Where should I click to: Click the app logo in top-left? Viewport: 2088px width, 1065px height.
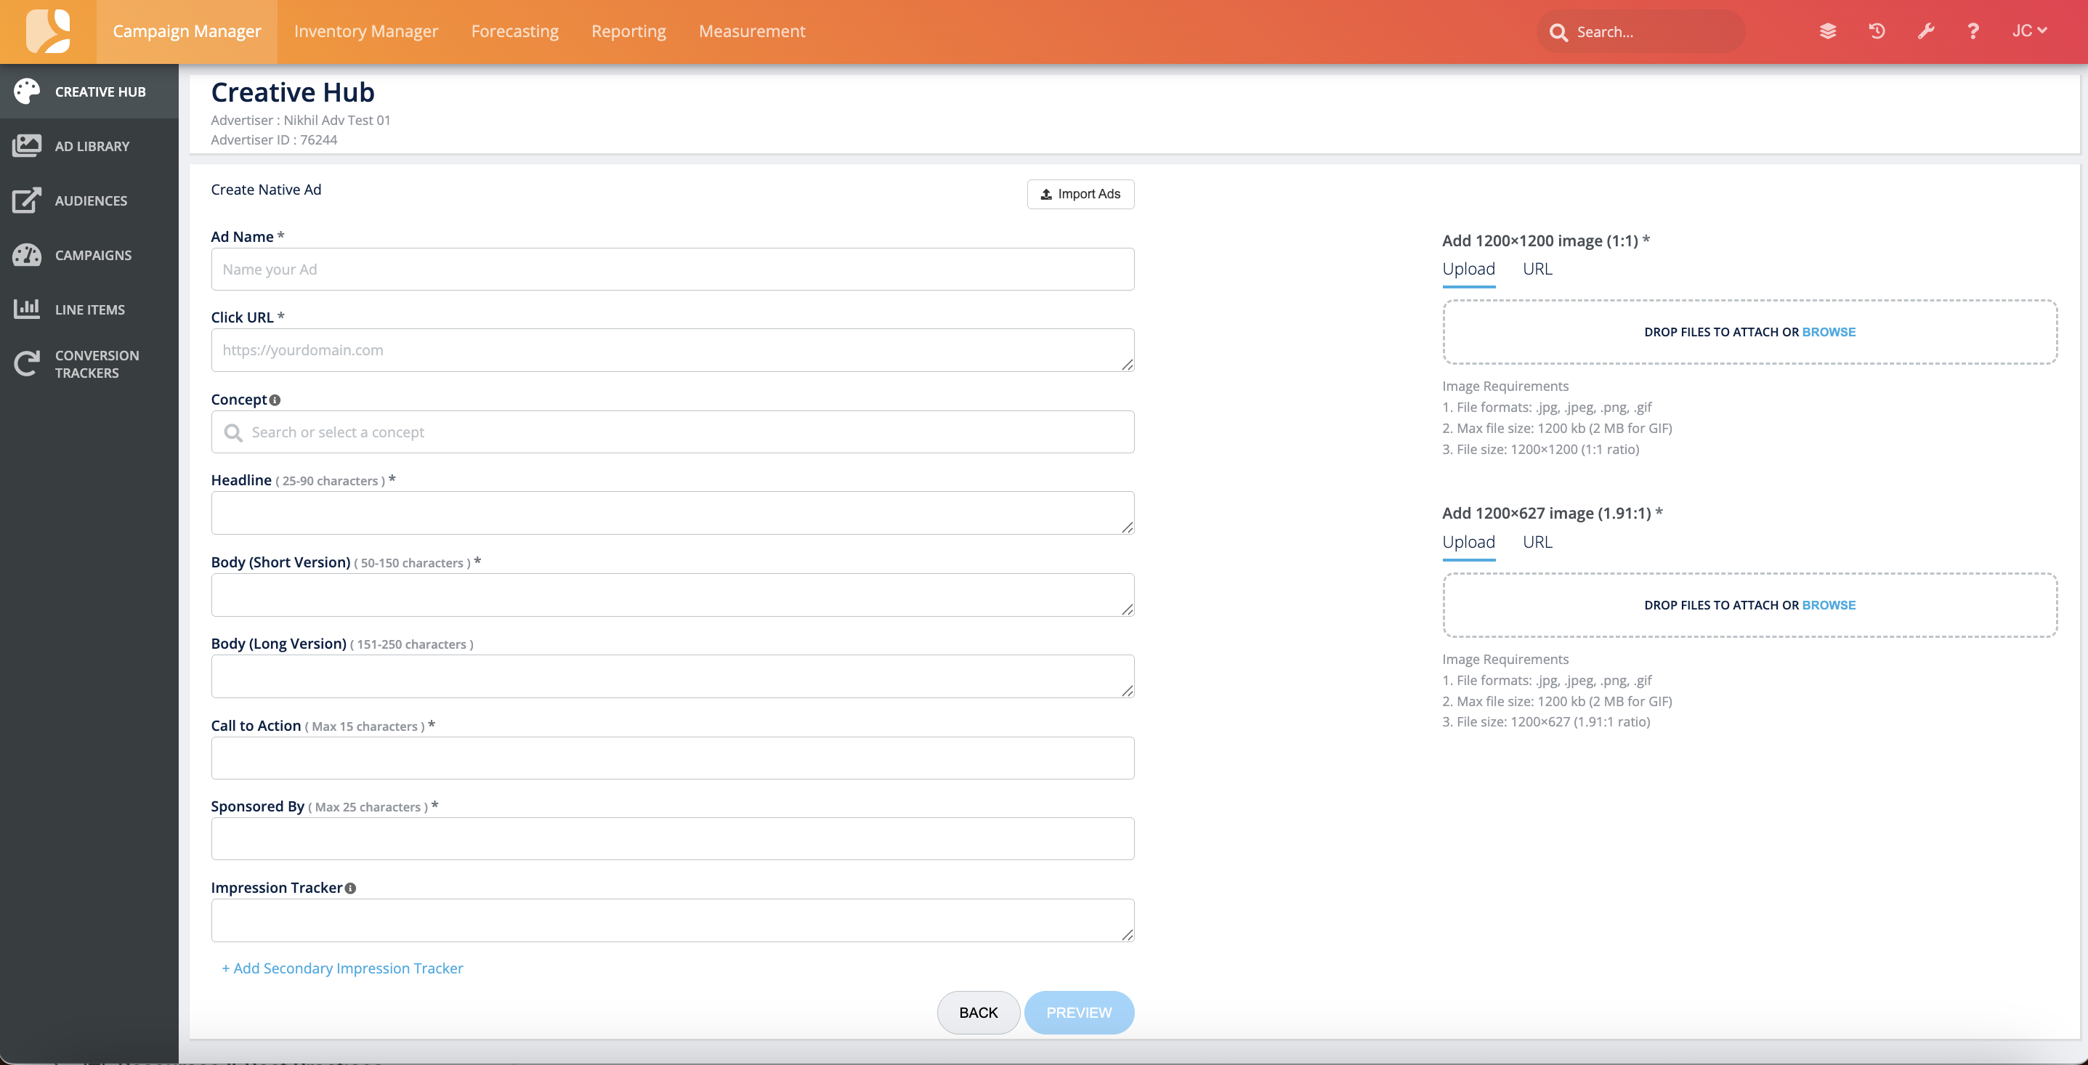click(48, 32)
